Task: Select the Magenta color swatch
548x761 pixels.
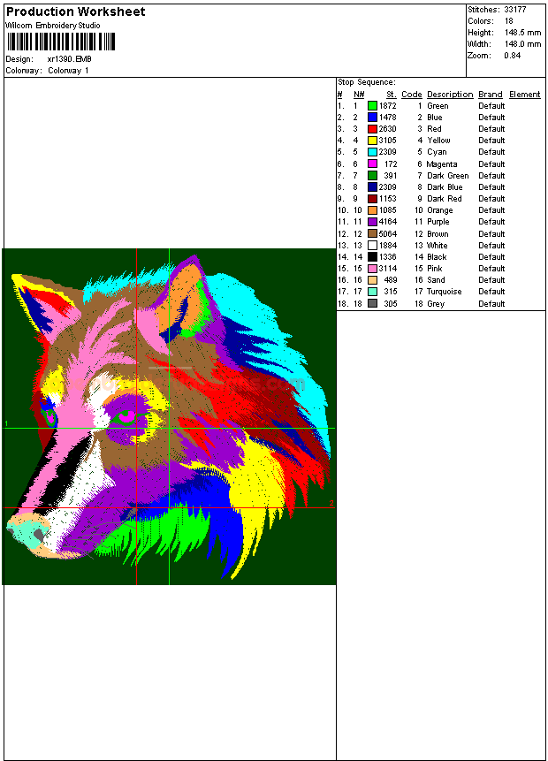Action: pos(372,164)
